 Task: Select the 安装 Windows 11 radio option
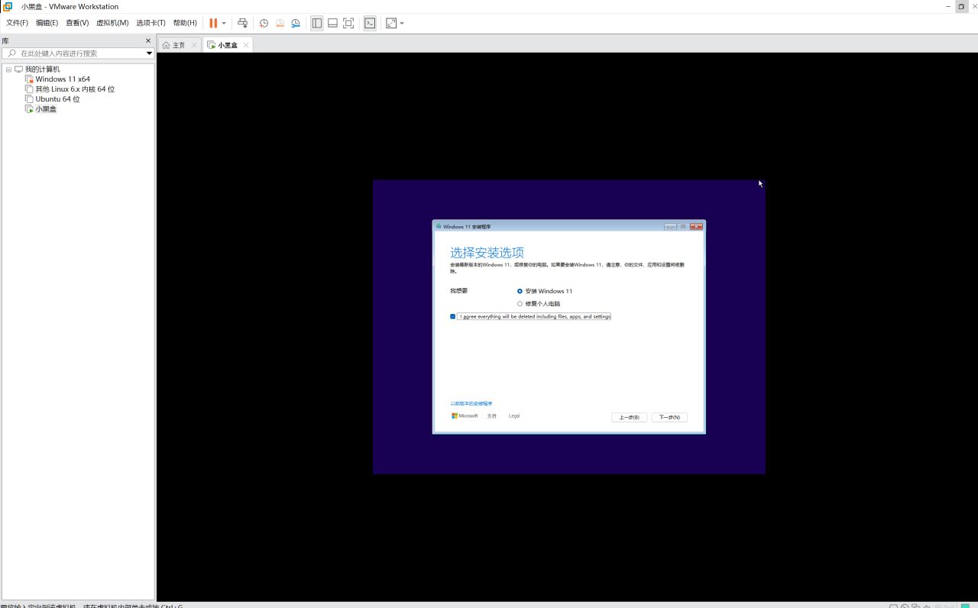tap(520, 291)
